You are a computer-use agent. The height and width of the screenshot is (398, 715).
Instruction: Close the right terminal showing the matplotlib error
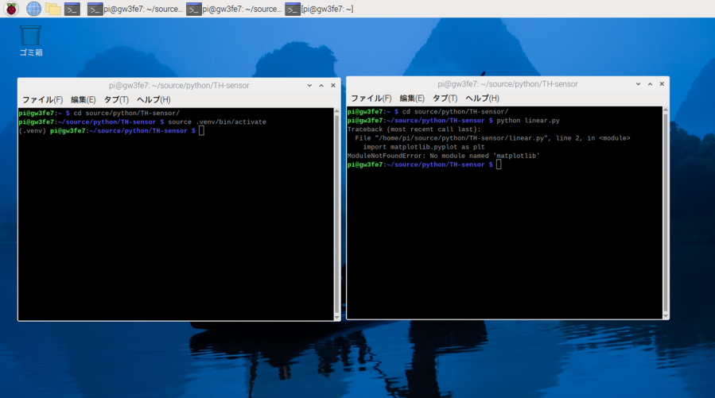coord(662,84)
